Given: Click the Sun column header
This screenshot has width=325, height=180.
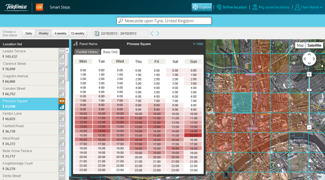Looking at the screenshot, I should tap(193, 61).
